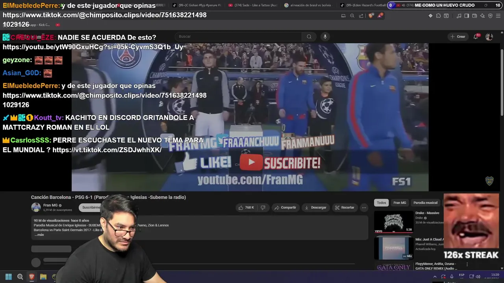Click the video player showing Barcelona vs PSG
Screen dimensions: 504x283
point(250,117)
